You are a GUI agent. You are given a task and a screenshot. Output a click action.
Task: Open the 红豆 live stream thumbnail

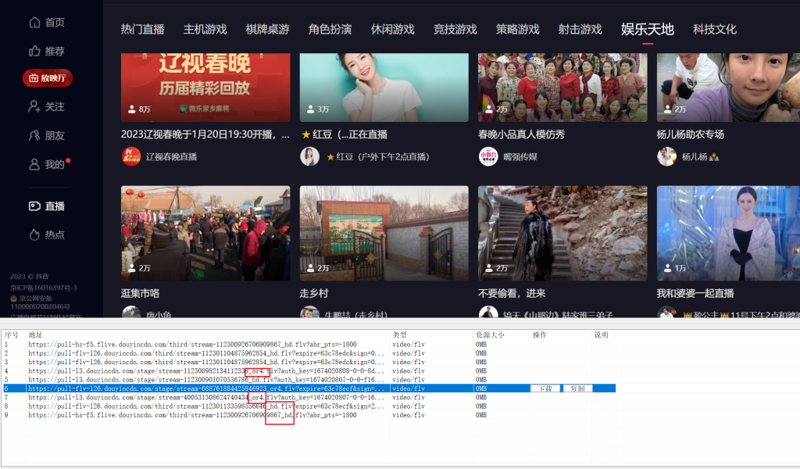(x=384, y=88)
